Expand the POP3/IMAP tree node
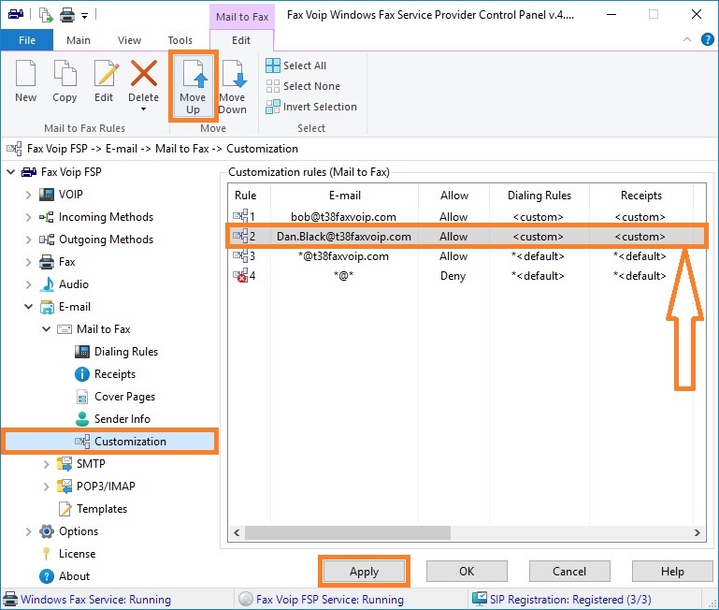 coord(47,487)
